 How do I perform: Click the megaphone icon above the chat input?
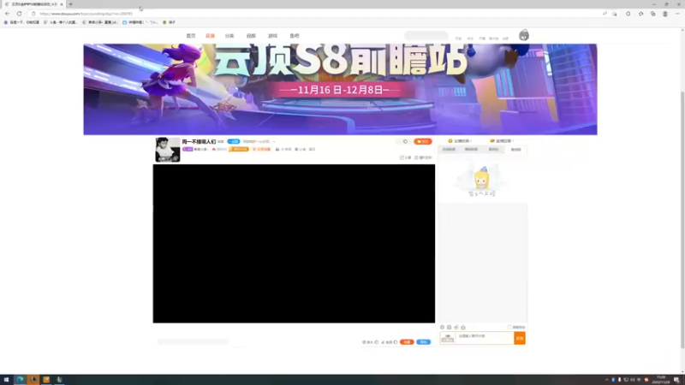tap(456, 327)
